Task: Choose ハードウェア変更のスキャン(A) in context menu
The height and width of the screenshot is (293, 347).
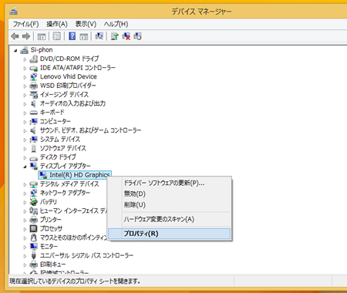Action: click(x=169, y=219)
